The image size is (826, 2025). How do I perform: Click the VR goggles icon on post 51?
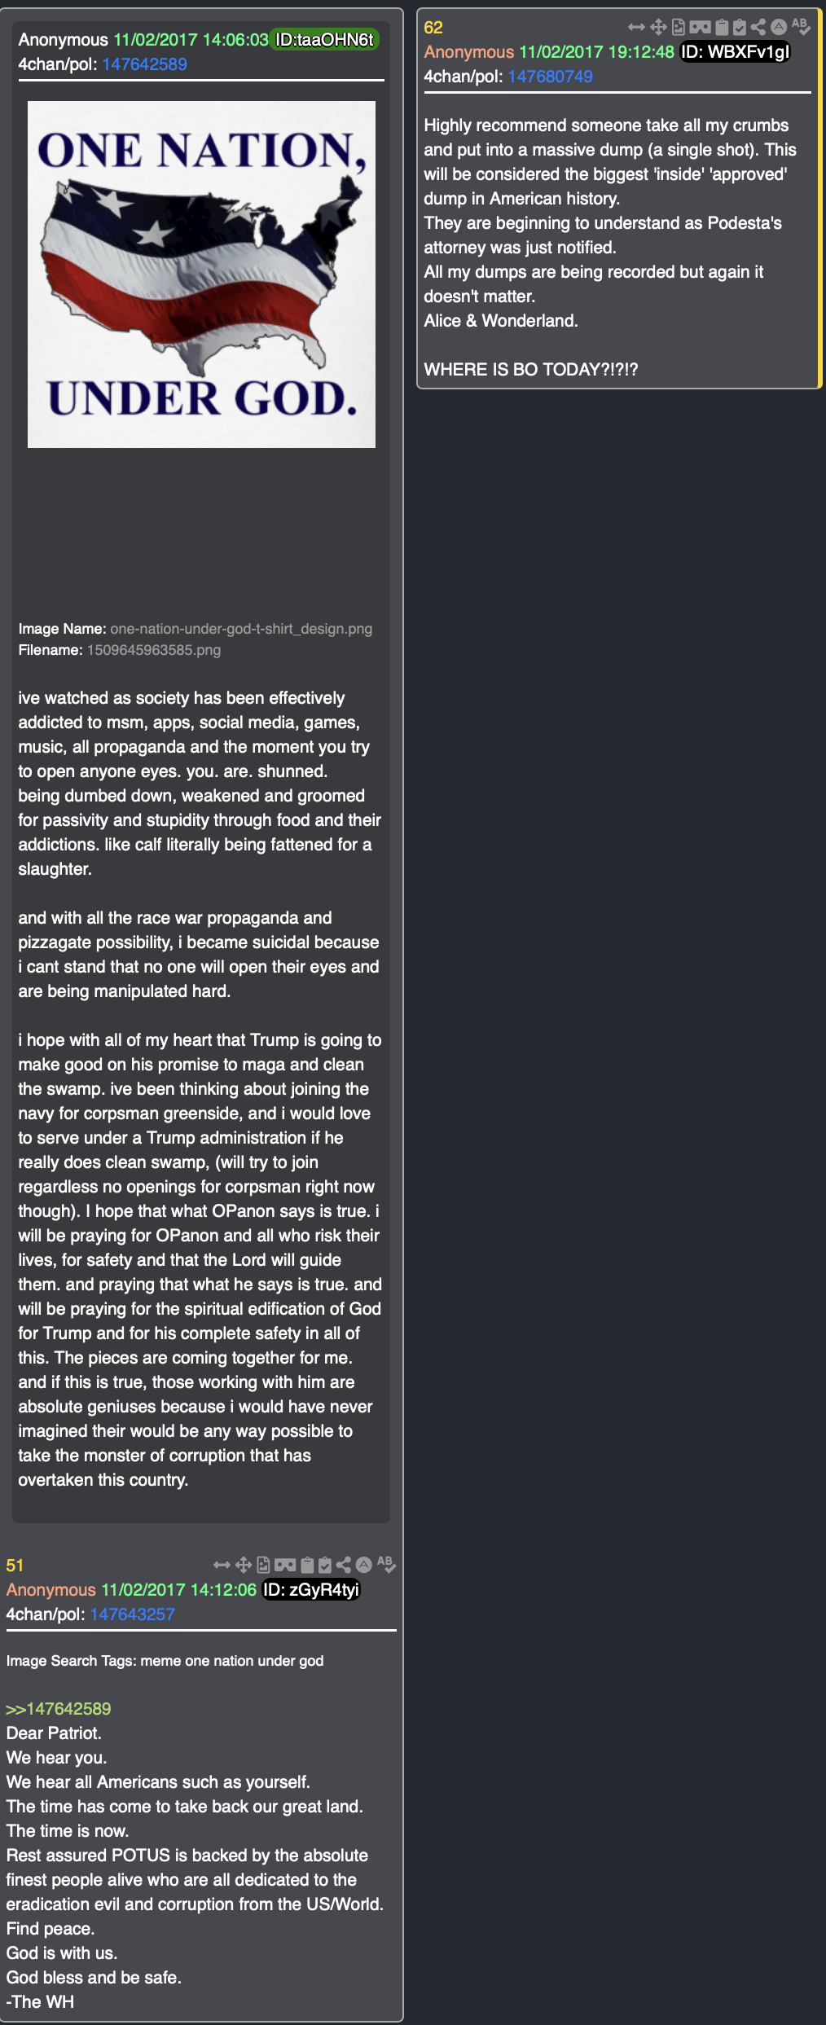285,1565
